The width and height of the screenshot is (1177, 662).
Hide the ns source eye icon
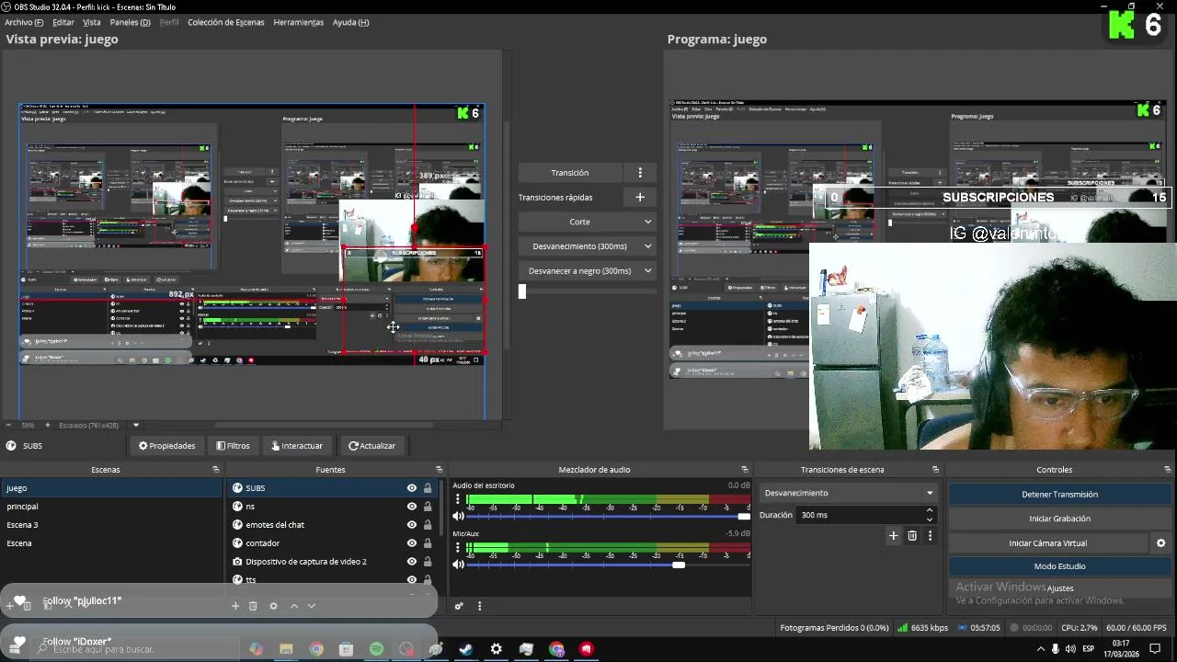pyautogui.click(x=412, y=507)
